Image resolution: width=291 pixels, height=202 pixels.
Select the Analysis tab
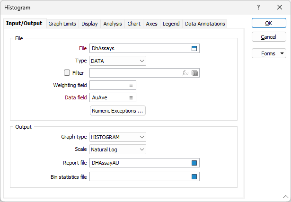tap(113, 24)
